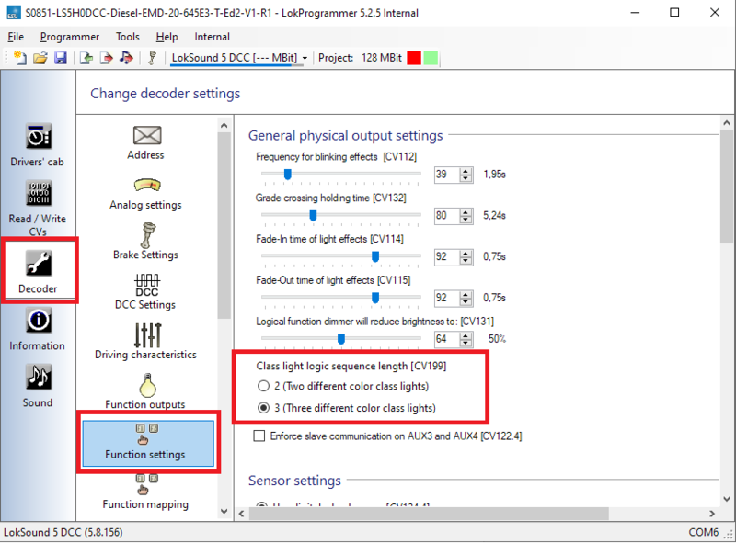Screen dimensions: 736x543
Task: Select 3 different color class lights option
Action: click(264, 408)
